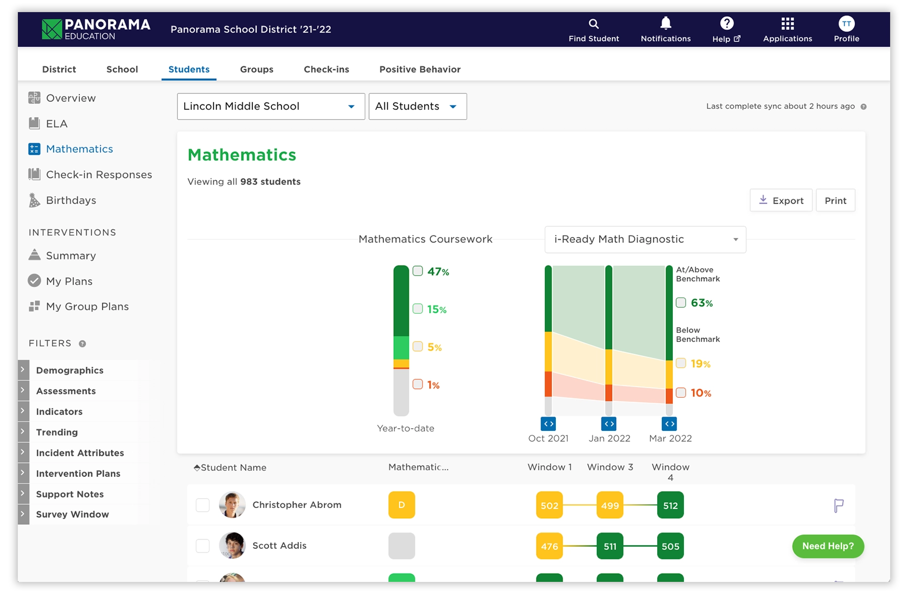Click the Mathematics calculator icon
This screenshot has width=908, height=594.
point(34,149)
